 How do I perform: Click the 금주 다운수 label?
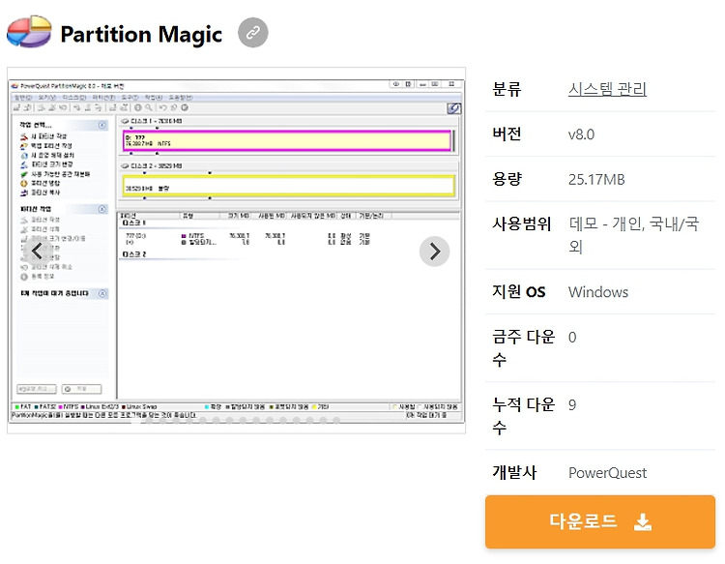coord(523,348)
